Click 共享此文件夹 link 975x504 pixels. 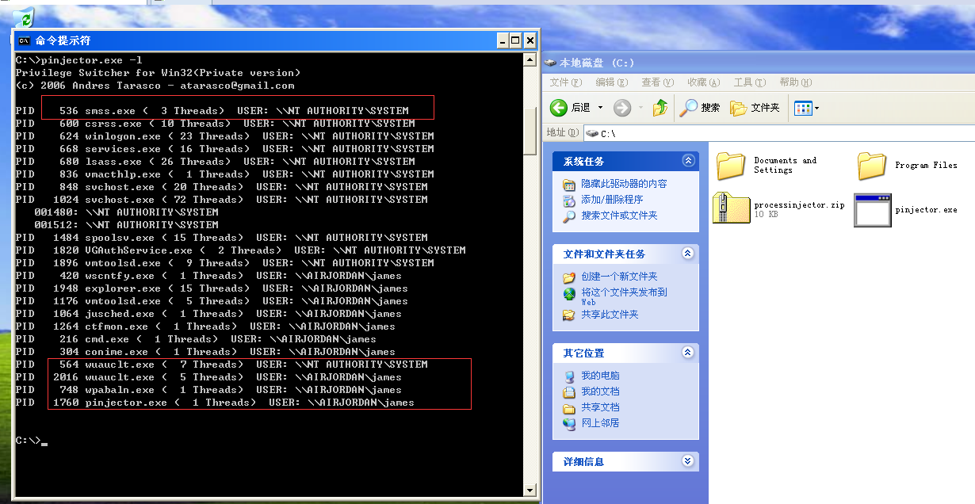pos(609,315)
